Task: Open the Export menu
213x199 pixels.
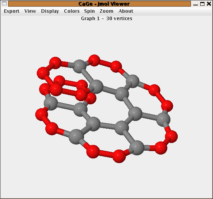Action: 12,11
